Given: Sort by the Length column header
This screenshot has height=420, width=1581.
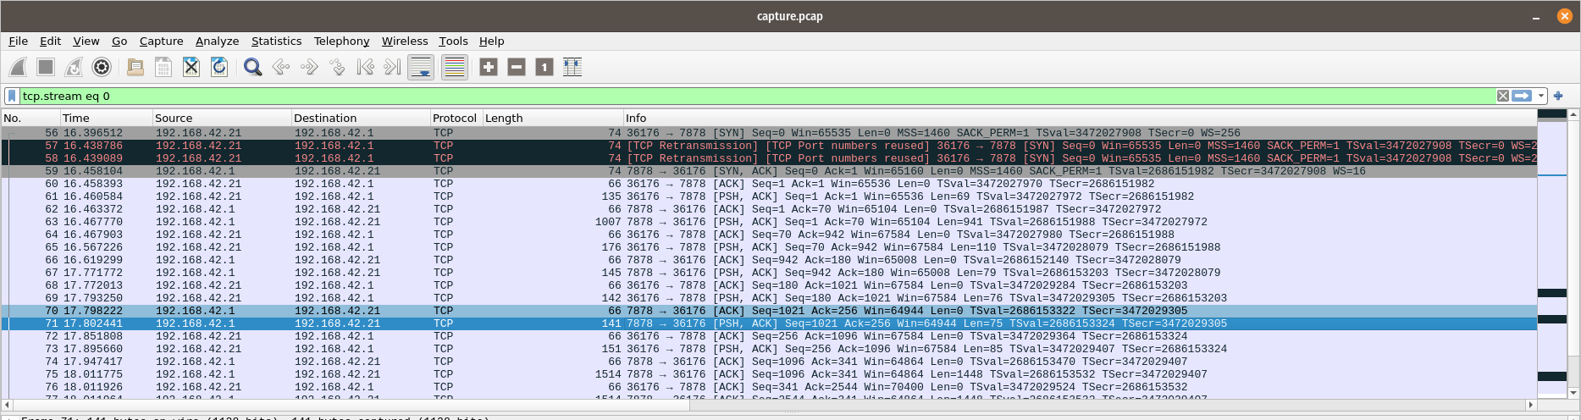Looking at the screenshot, I should tap(553, 118).
